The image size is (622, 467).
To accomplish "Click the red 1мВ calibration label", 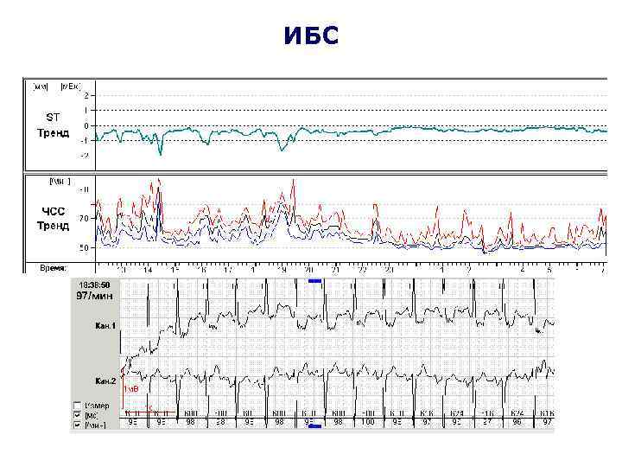I will click(x=131, y=389).
